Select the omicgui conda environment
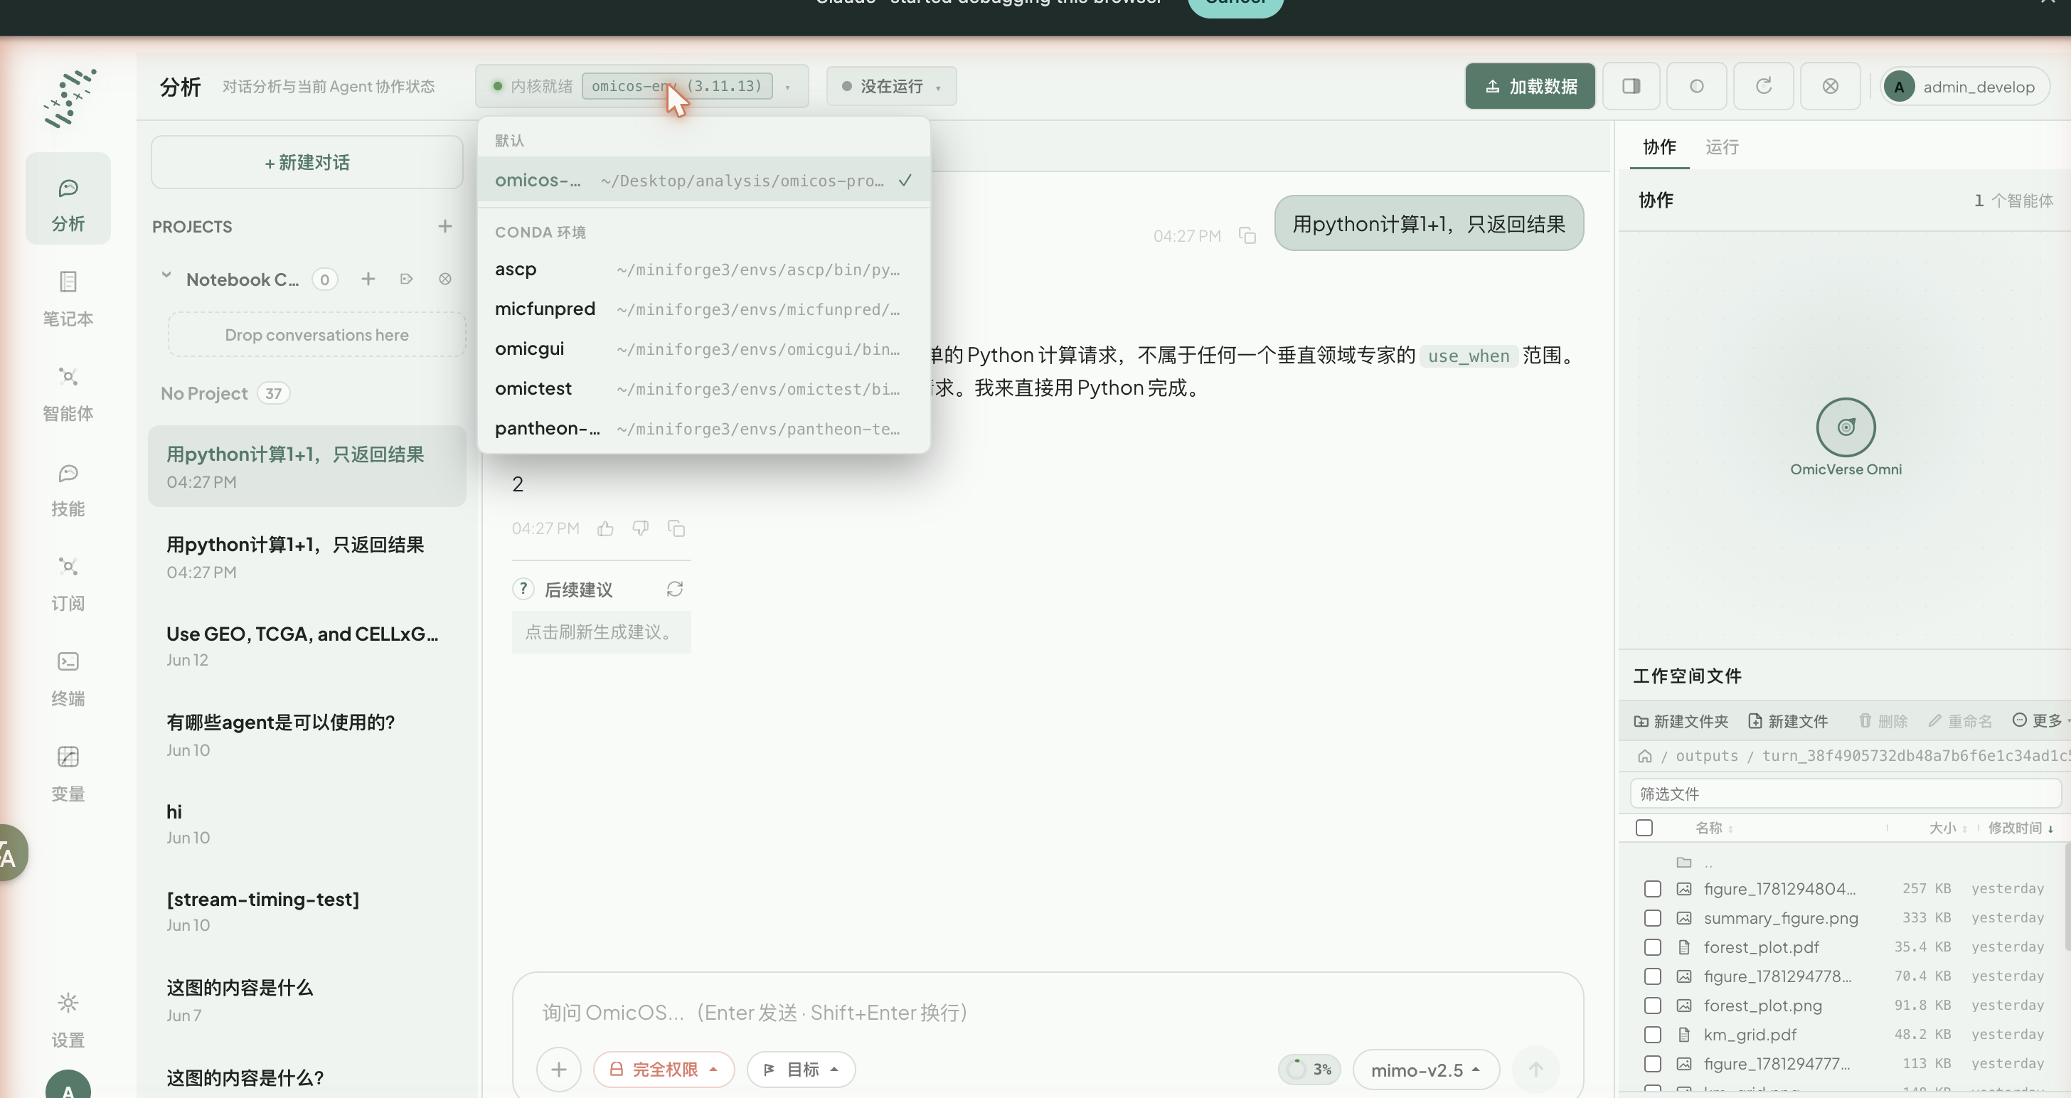Viewport: 2071px width, 1098px height. (703, 349)
